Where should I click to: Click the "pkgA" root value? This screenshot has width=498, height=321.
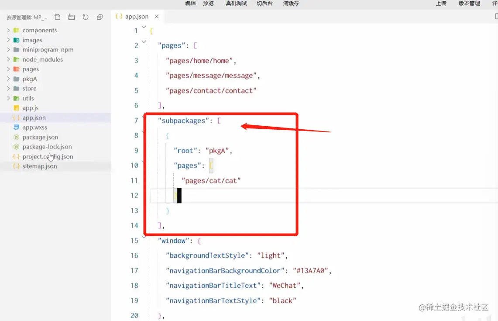217,151
